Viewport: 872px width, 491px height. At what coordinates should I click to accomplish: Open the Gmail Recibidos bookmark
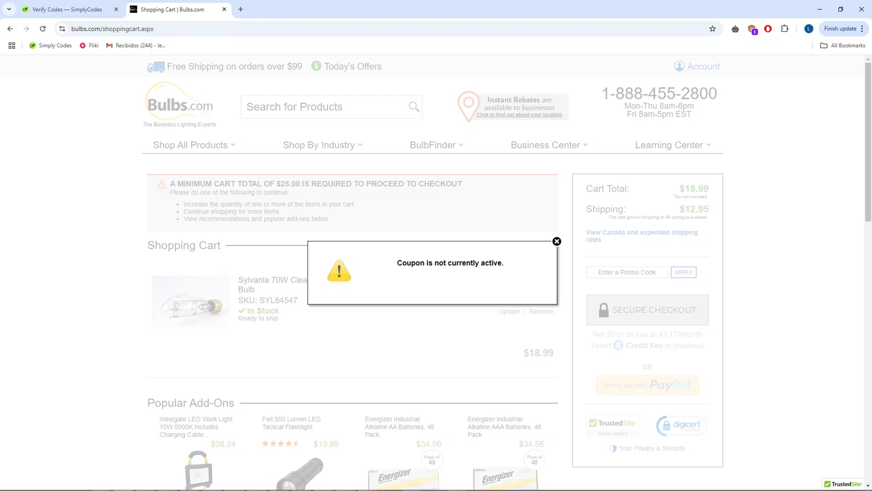point(136,45)
